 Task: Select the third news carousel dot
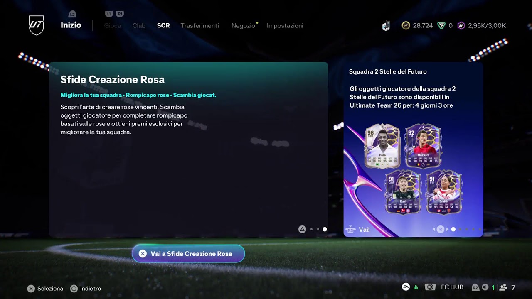click(x=467, y=229)
